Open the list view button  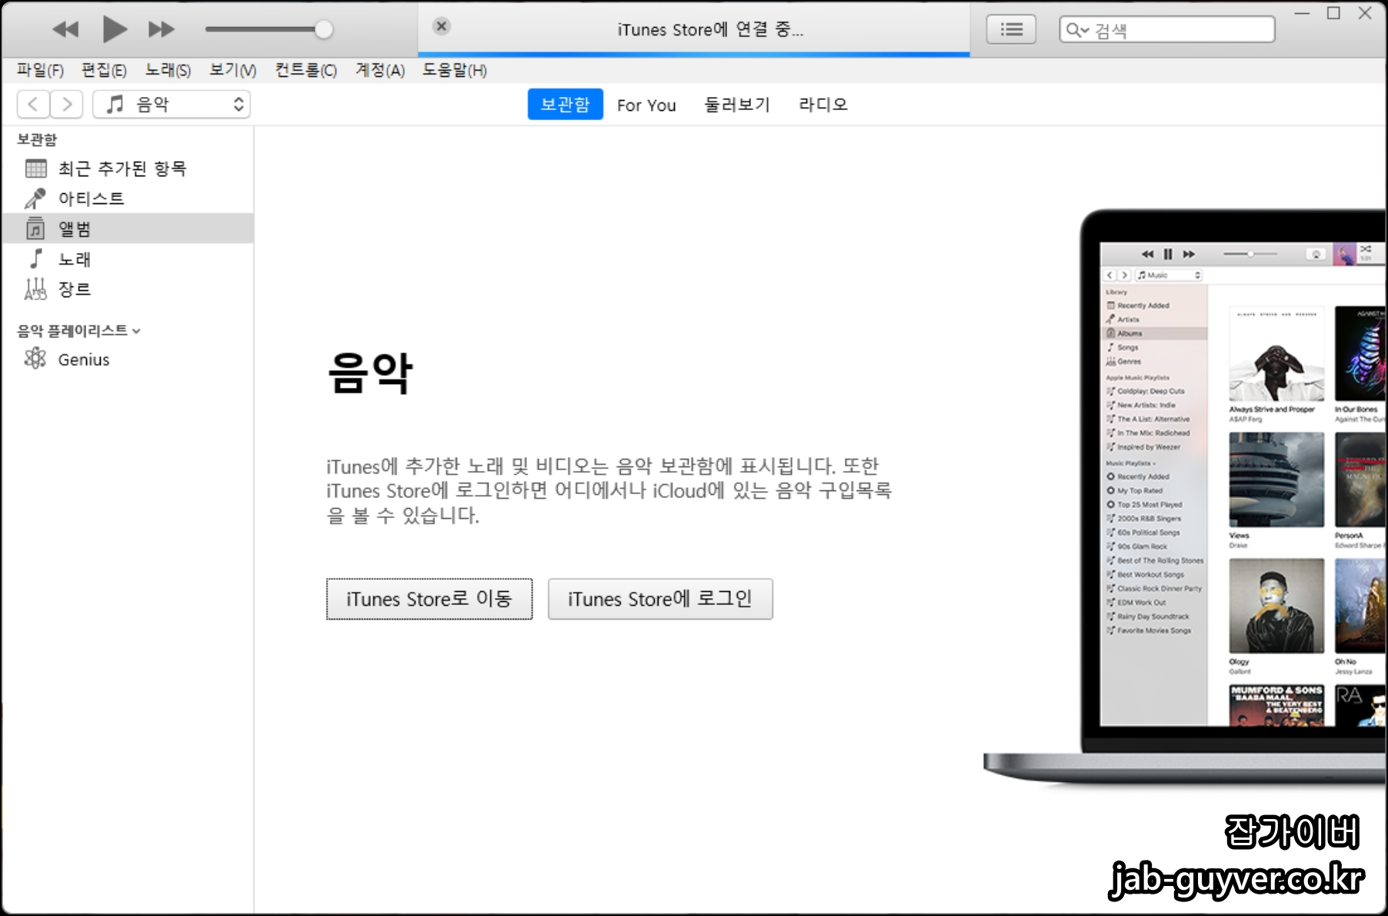(x=1011, y=29)
